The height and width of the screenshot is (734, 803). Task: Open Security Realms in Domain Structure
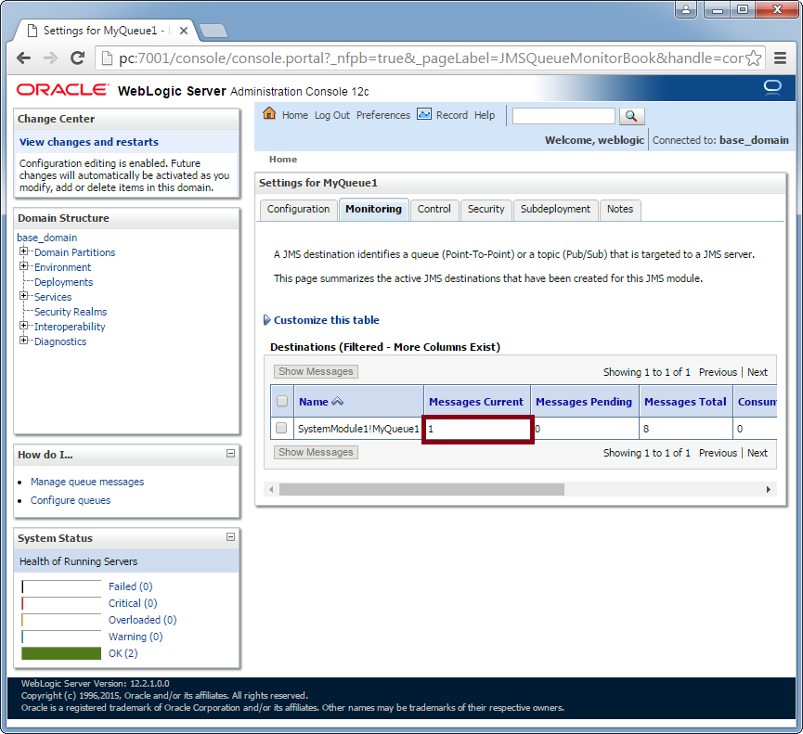click(71, 312)
